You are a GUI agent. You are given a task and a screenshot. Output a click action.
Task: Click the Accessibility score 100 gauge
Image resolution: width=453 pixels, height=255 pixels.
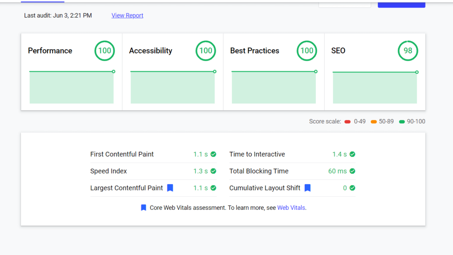point(206,51)
